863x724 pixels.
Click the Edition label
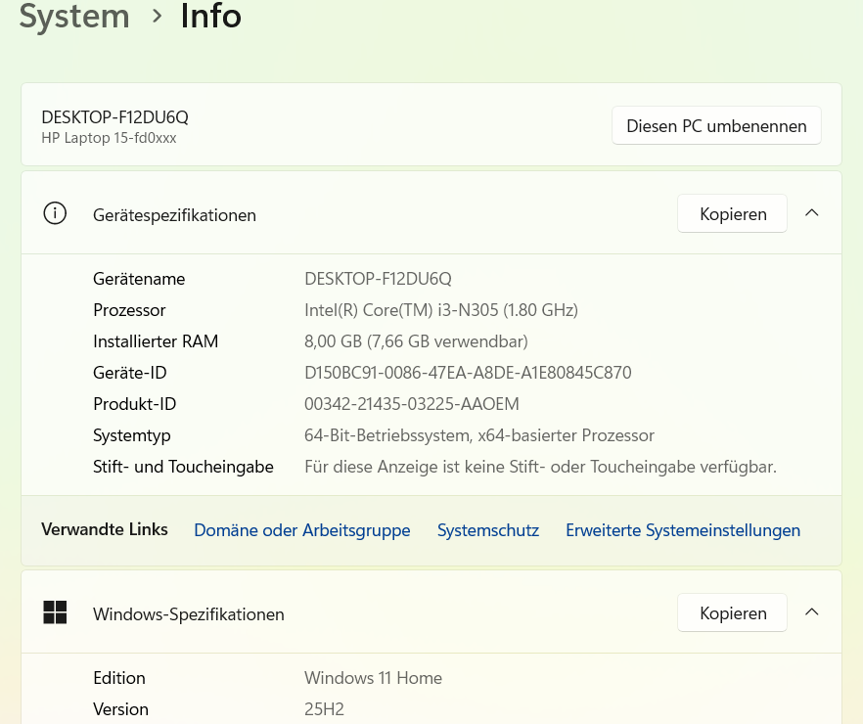click(119, 678)
